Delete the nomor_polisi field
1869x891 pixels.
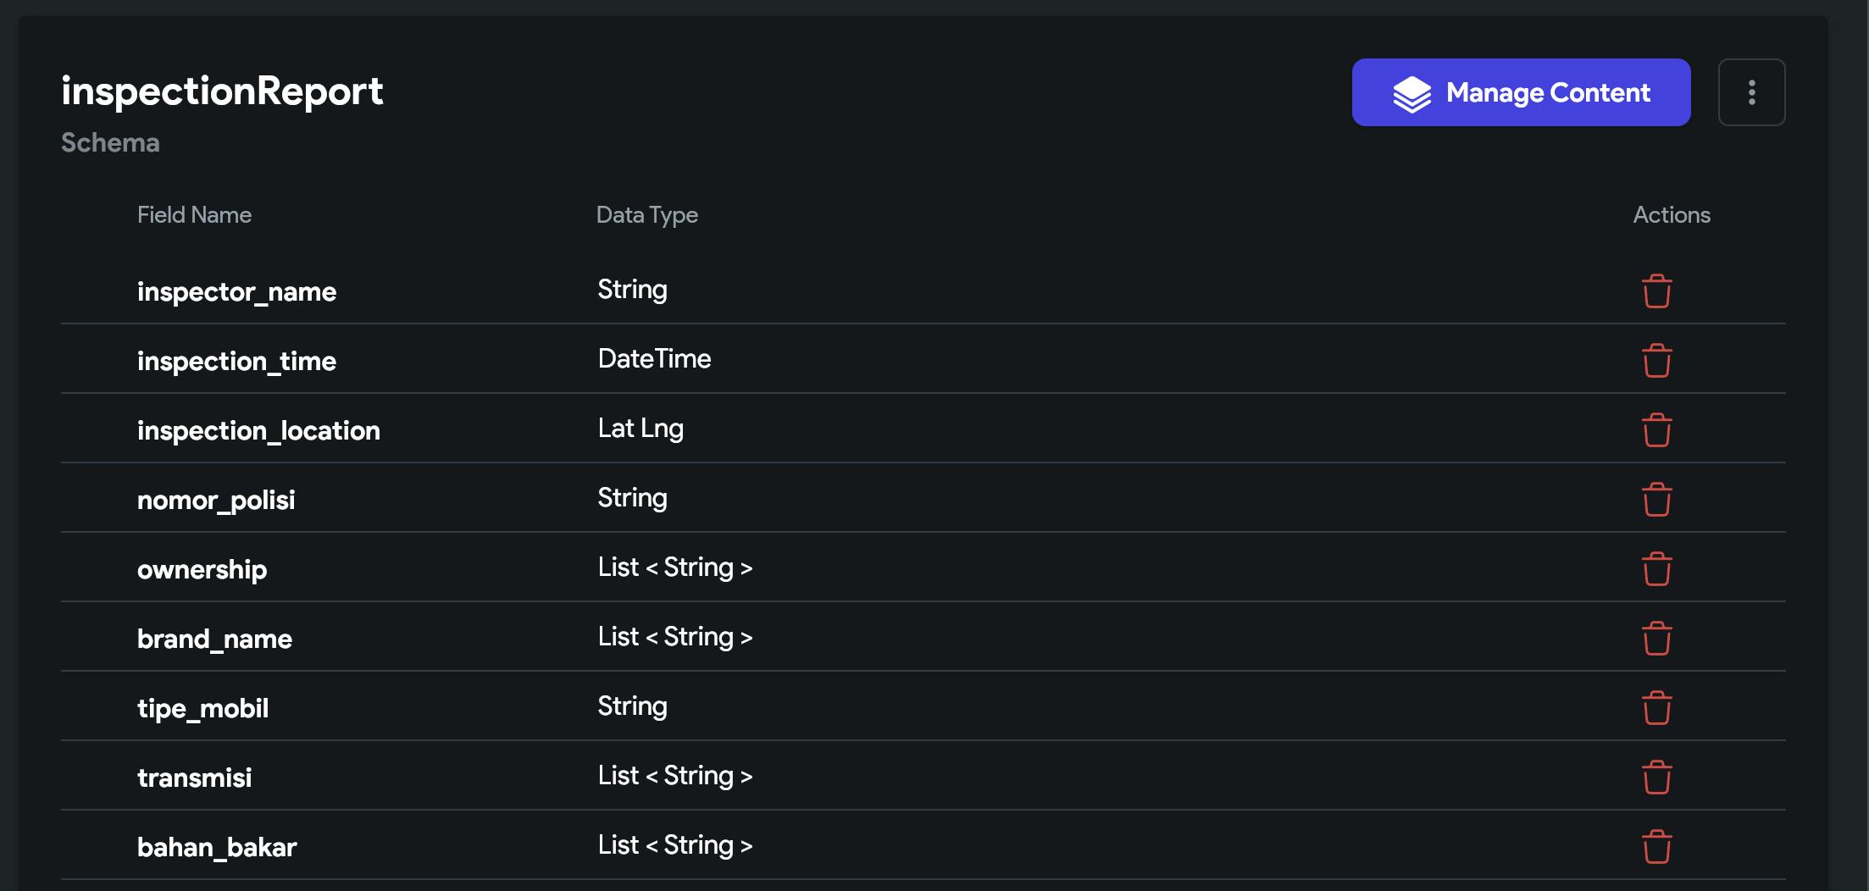pyautogui.click(x=1656, y=500)
